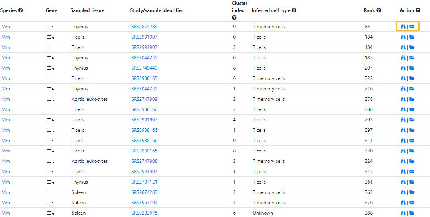Click the Study/sample identifier column header
Viewport: 430px width, 217px height.
point(157,10)
